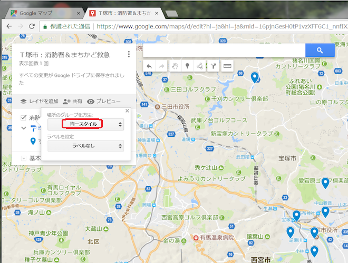Click the browser back arrow
348x263 pixels.
(9, 26)
